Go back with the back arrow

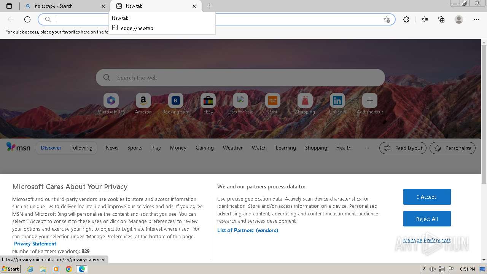pos(11,19)
